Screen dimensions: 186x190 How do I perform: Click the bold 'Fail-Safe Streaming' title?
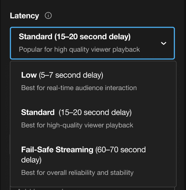point(57,149)
